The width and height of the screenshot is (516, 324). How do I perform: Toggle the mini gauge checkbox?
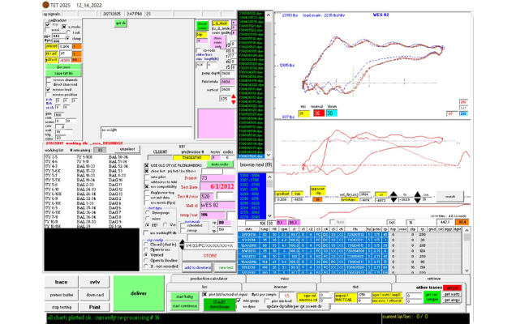239,301
